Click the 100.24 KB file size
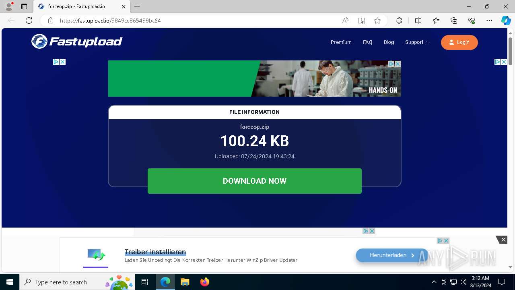The height and width of the screenshot is (290, 515). (254, 141)
